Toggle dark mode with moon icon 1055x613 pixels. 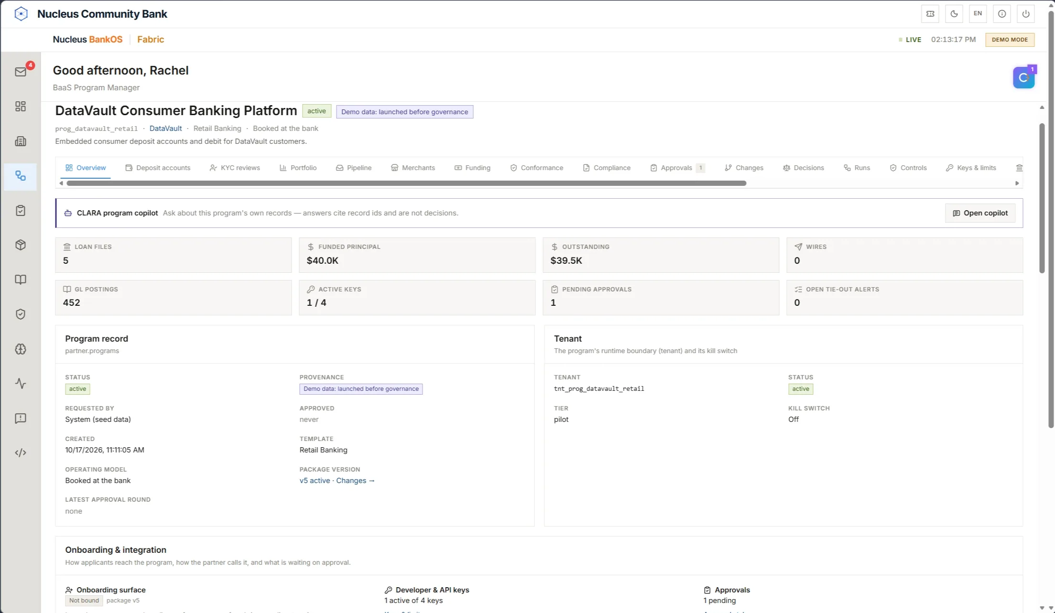(954, 14)
